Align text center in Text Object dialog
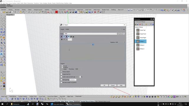This screenshot has width=189, height=106. [x=64, y=37]
